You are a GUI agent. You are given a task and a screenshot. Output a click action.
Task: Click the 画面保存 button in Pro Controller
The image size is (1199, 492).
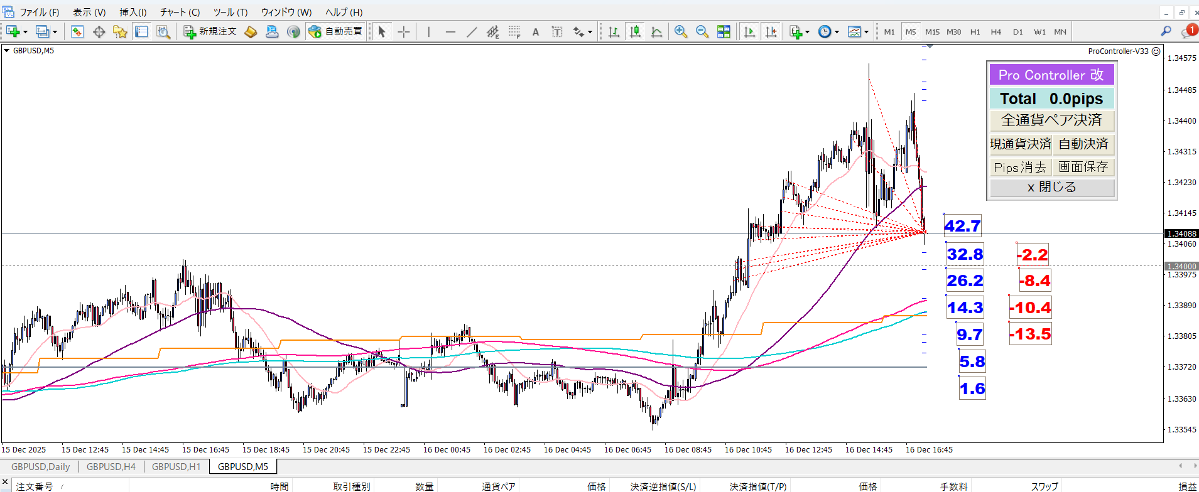(x=1083, y=167)
